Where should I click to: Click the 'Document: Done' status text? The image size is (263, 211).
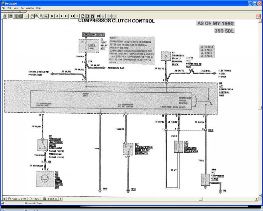[x=34, y=203]
